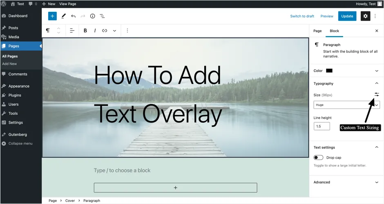Click the paragraph block type icon
Screen dimensions: 384x204
click(48, 31)
